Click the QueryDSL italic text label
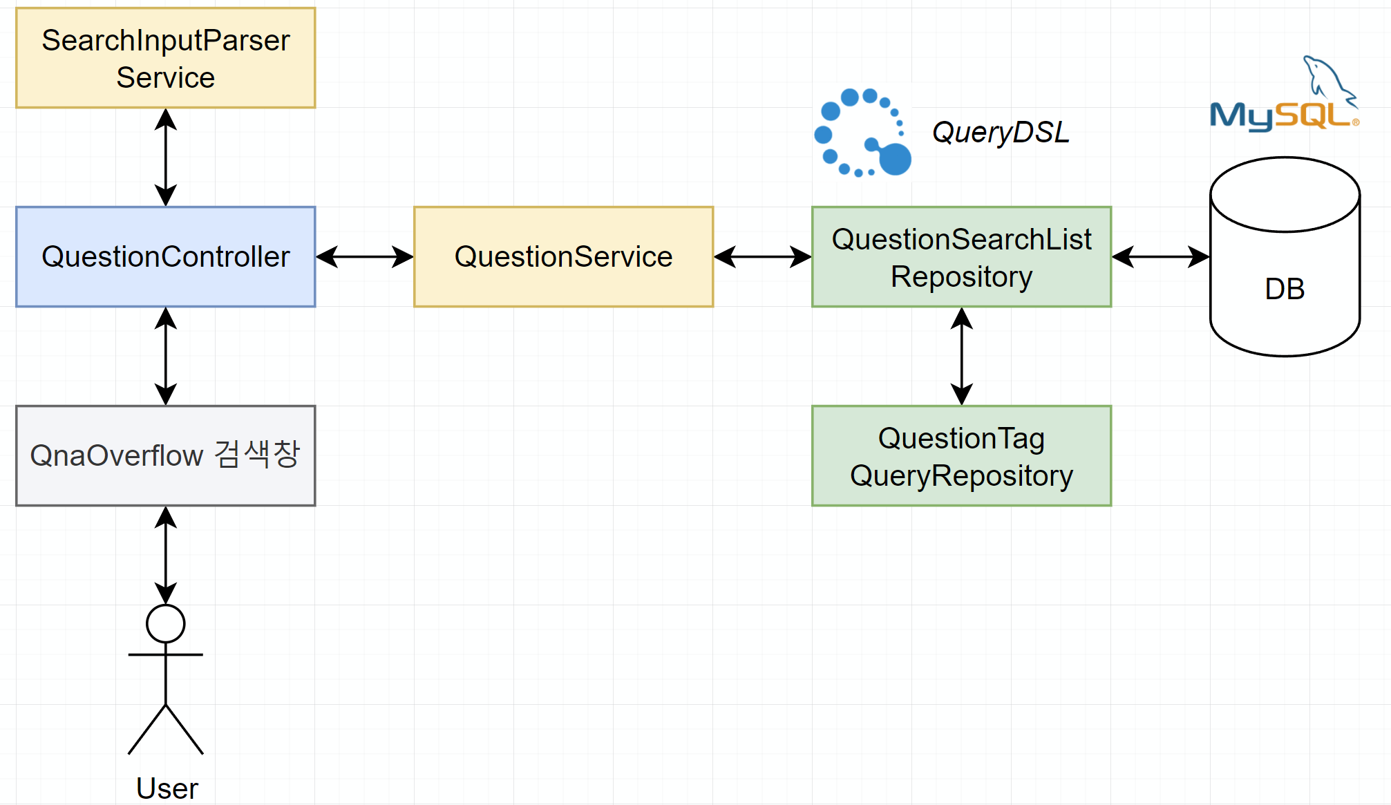 coord(1000,133)
